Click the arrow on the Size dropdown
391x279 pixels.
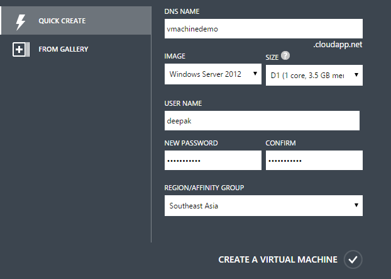pos(357,76)
